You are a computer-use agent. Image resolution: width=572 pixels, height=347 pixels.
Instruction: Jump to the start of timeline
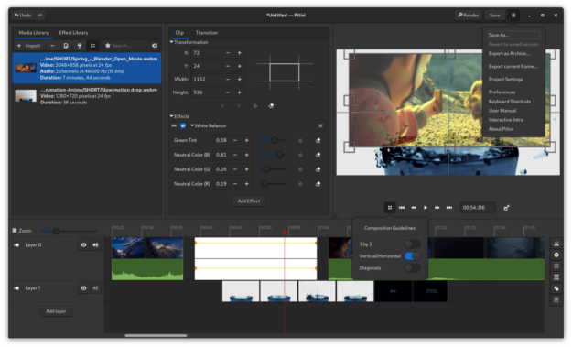coord(402,208)
